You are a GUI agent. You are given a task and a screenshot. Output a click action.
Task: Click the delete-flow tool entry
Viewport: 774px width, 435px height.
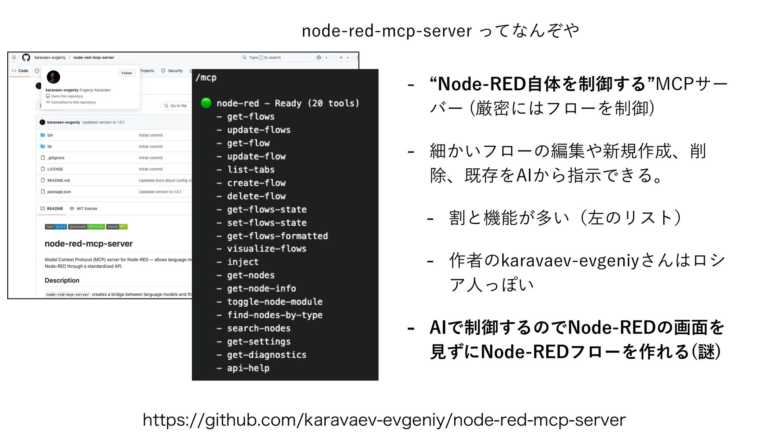tap(256, 196)
